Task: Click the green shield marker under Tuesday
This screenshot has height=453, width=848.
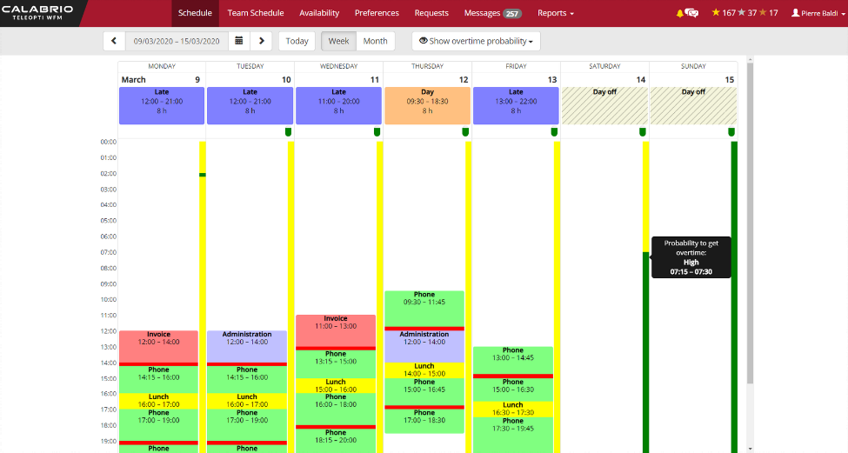Action: (289, 132)
